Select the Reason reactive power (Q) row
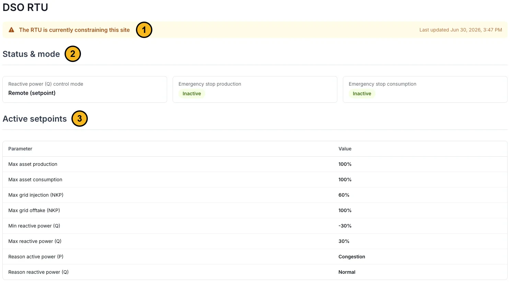The image size is (510, 282). [x=255, y=272]
